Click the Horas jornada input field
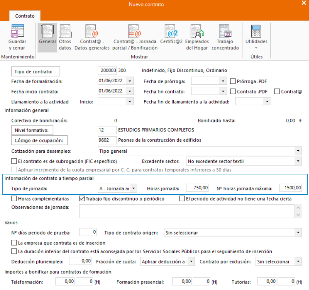The width and height of the screenshot is (309, 290). [198, 188]
